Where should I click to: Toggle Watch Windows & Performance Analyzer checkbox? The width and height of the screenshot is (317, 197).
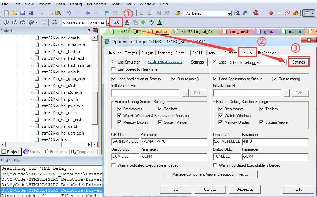coord(119,115)
